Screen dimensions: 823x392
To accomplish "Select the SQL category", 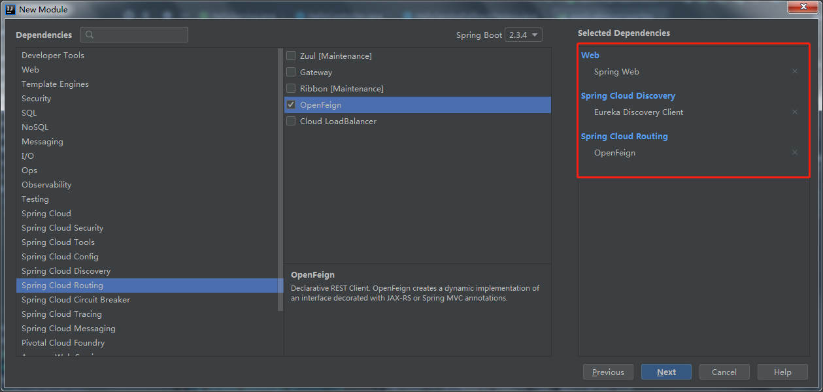I will coord(149,113).
